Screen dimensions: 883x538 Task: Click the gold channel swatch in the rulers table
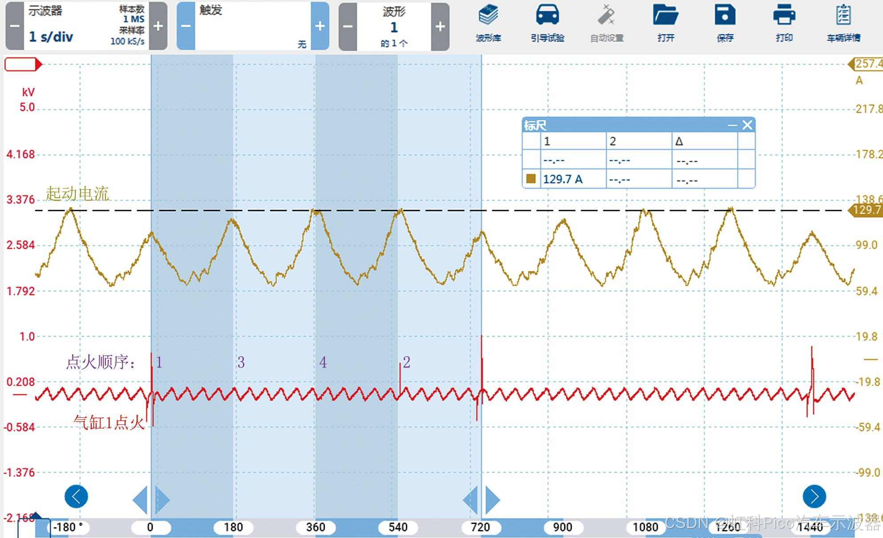pyautogui.click(x=531, y=179)
